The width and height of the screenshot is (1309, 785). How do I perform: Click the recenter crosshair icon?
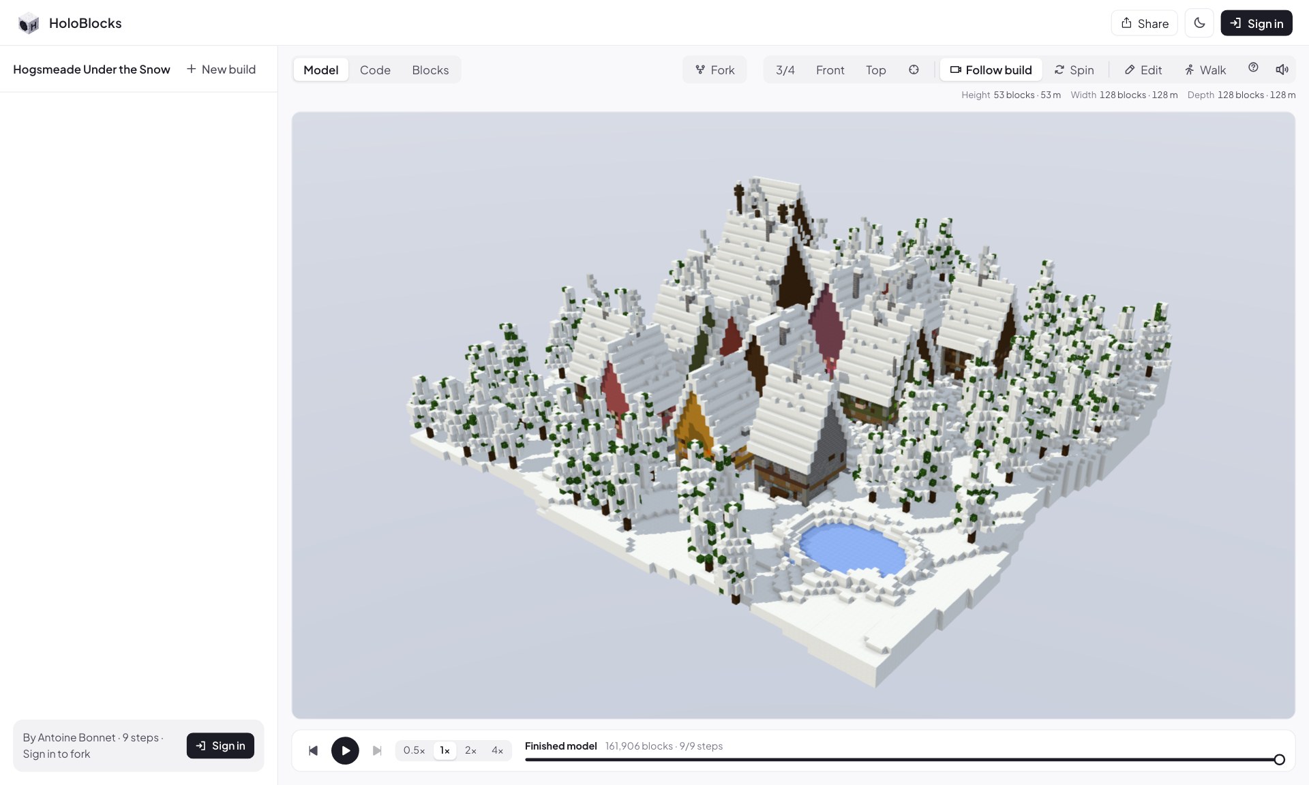(x=914, y=70)
